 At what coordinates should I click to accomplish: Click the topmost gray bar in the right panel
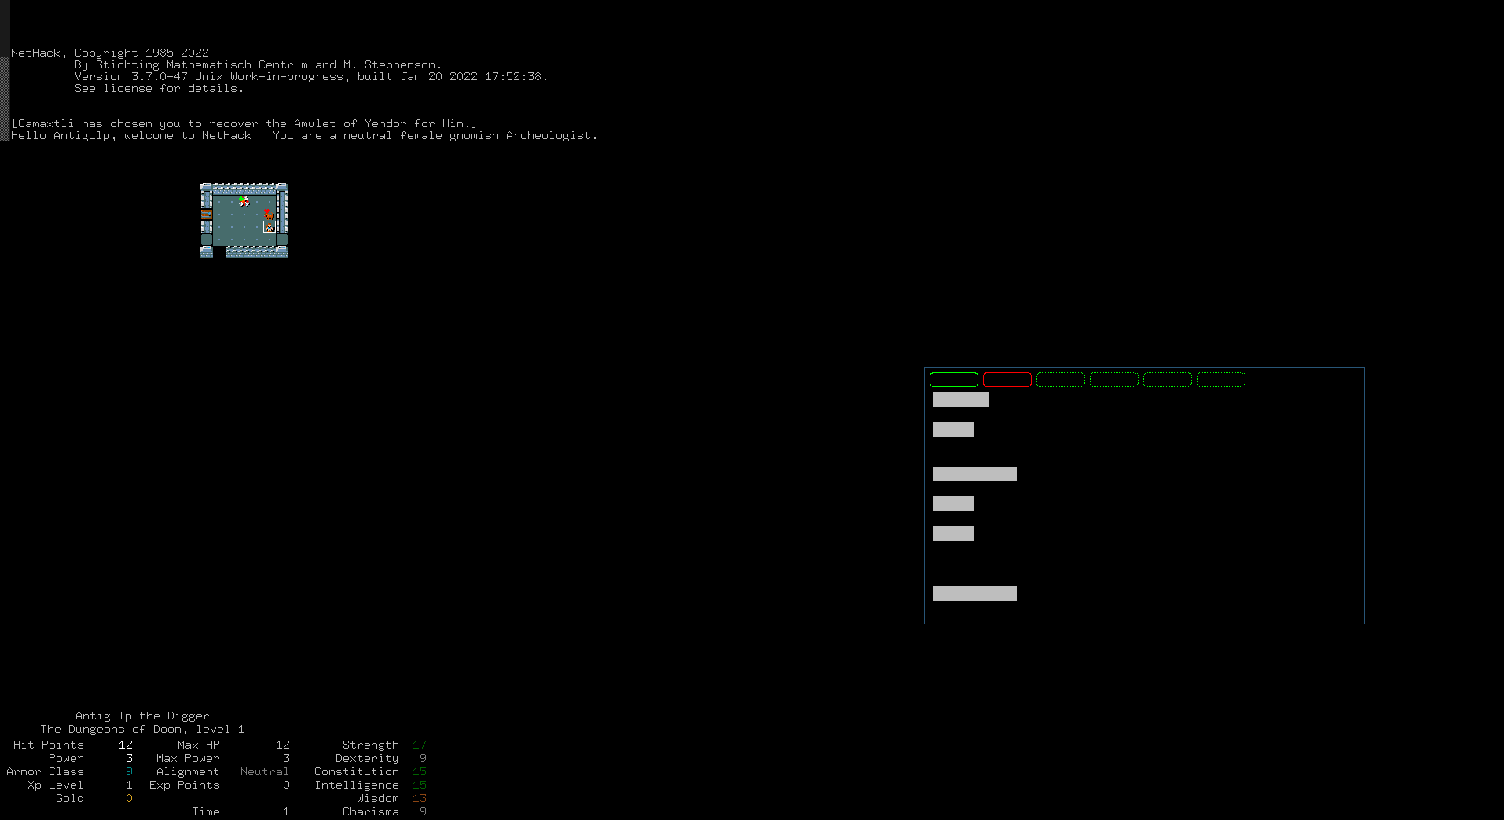[960, 399]
